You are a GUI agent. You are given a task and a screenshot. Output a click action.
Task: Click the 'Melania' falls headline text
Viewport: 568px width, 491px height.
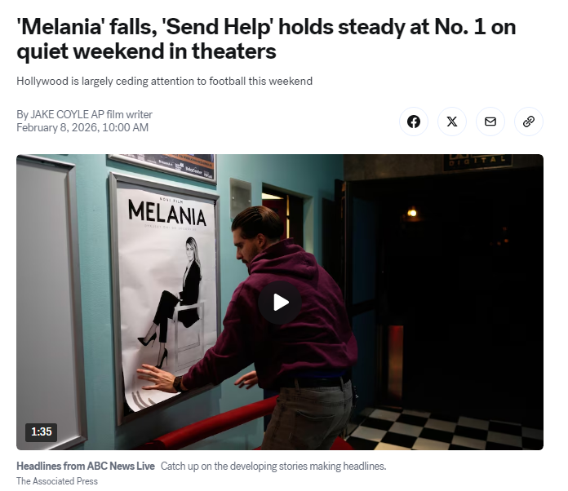(x=266, y=39)
